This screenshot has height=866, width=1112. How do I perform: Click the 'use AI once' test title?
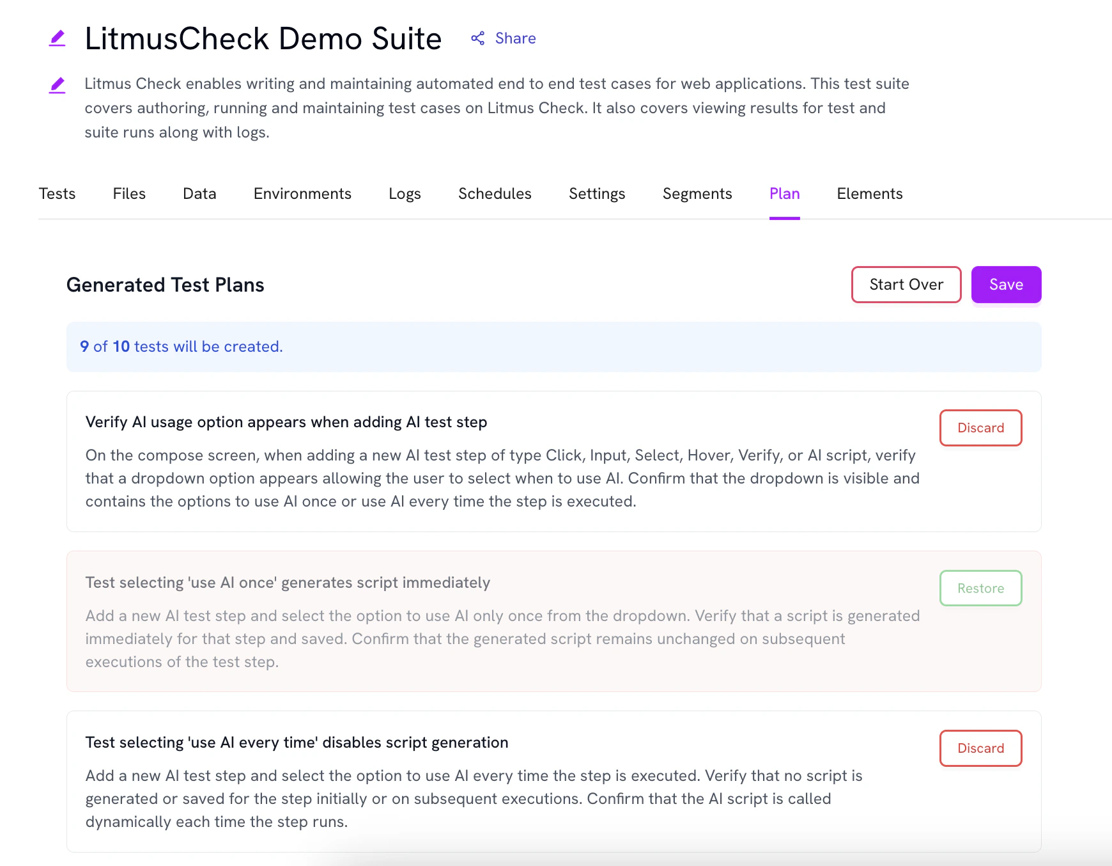pyautogui.click(x=288, y=583)
